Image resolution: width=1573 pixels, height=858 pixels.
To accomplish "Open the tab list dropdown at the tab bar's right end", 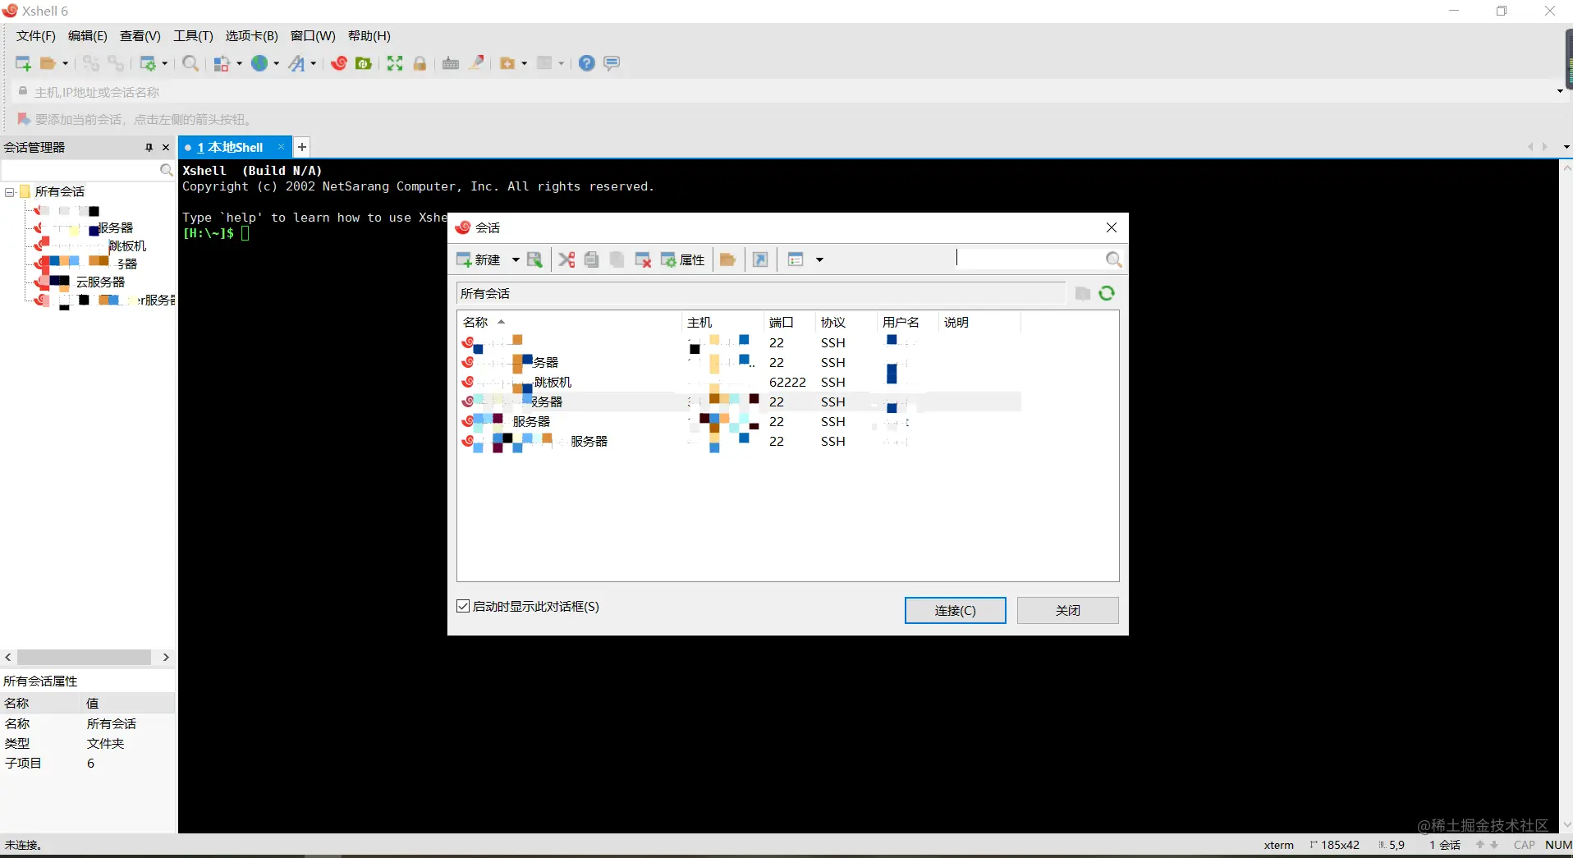I will pos(1566,147).
